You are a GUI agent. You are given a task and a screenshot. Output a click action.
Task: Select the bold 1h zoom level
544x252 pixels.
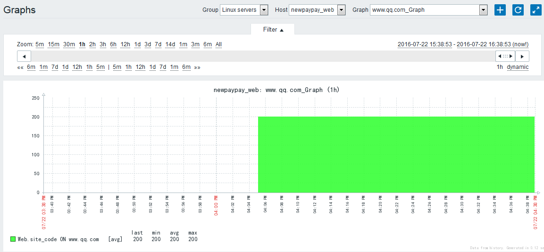(x=82, y=44)
